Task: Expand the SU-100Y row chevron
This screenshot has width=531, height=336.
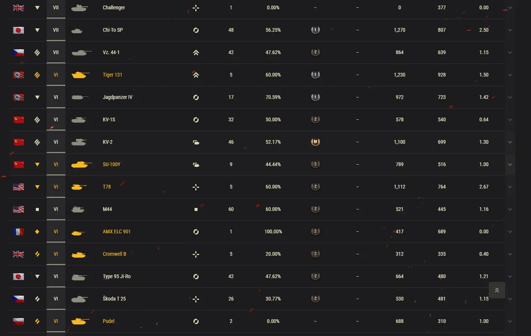Action: (x=510, y=165)
